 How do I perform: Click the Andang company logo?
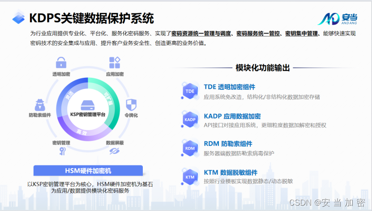pos(338,19)
